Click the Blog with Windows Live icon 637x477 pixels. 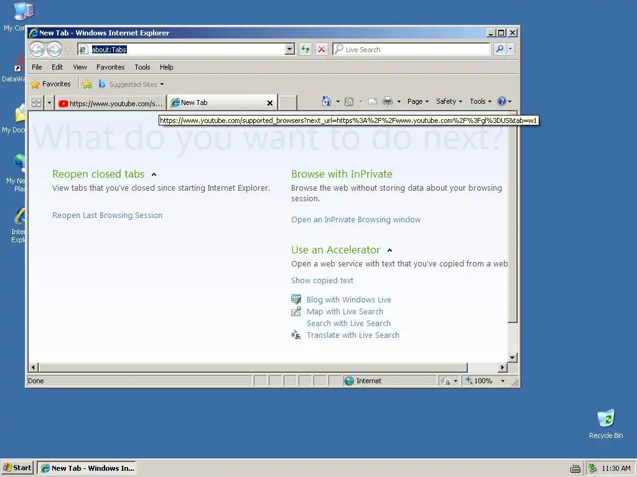296,299
